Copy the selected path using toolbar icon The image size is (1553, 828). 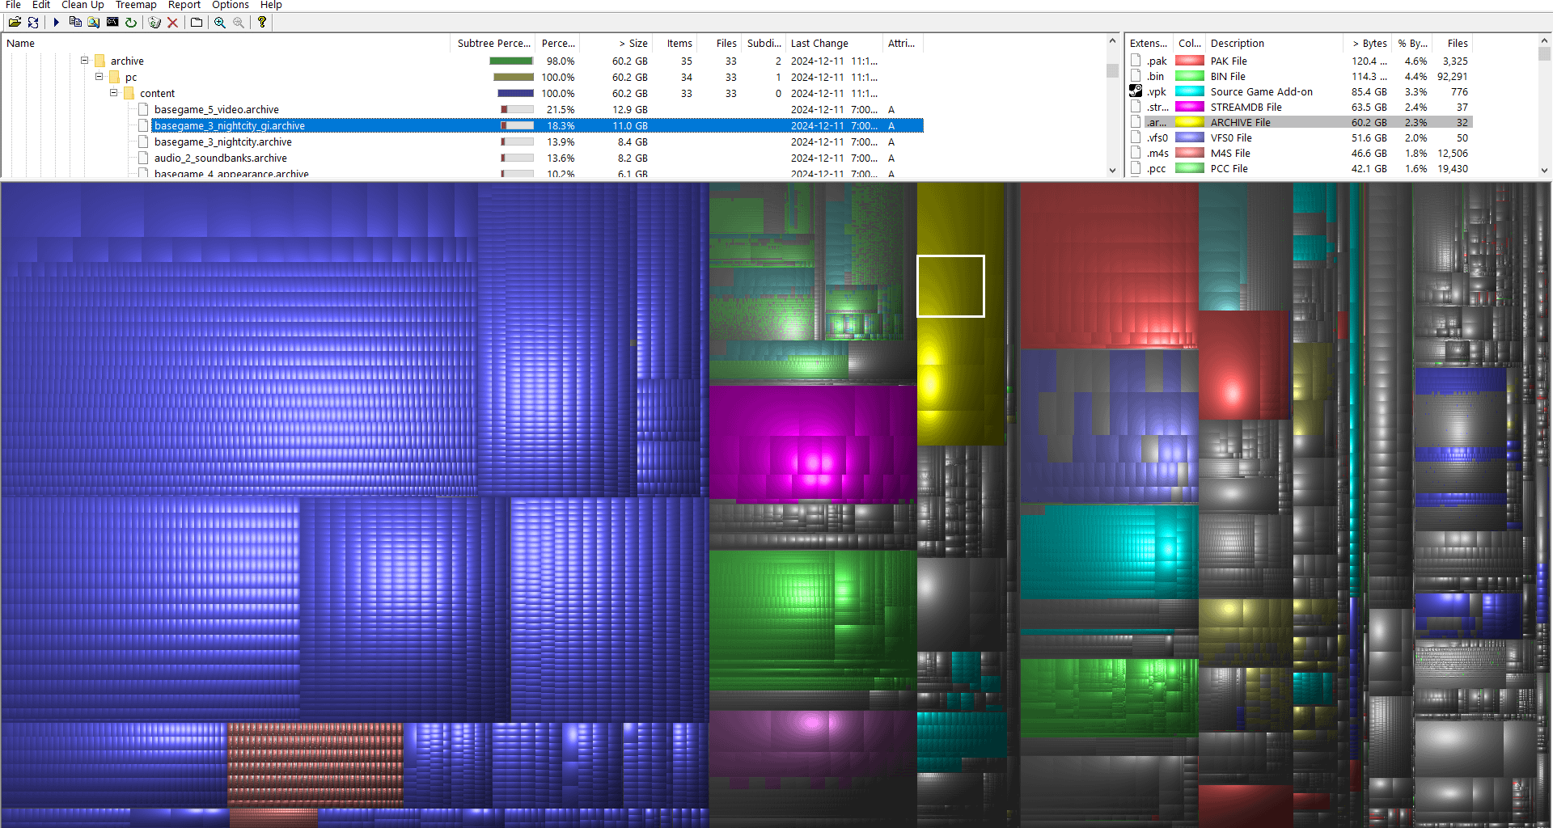click(75, 22)
